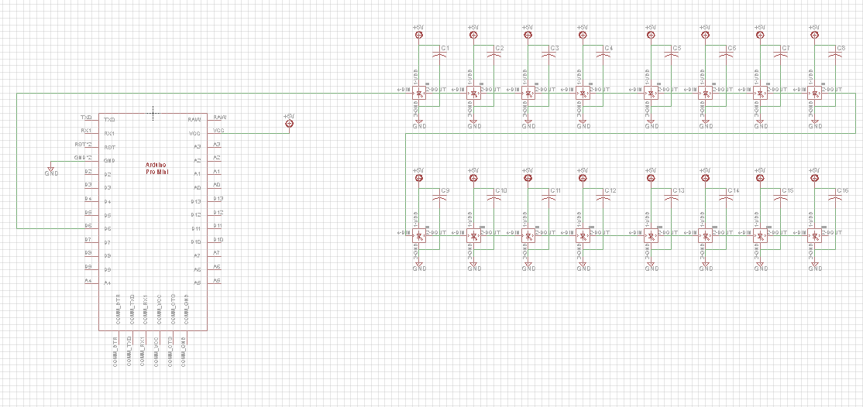
Task: Select the RST label inside the Arduino box
Action: click(x=109, y=147)
